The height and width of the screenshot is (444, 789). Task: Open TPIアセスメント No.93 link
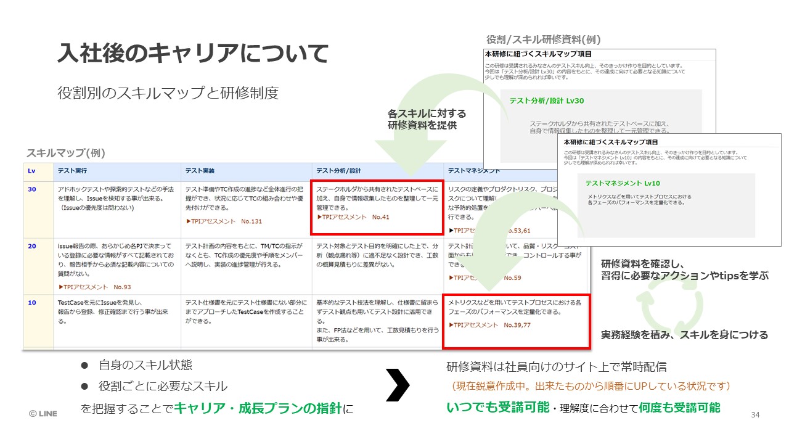point(94,287)
